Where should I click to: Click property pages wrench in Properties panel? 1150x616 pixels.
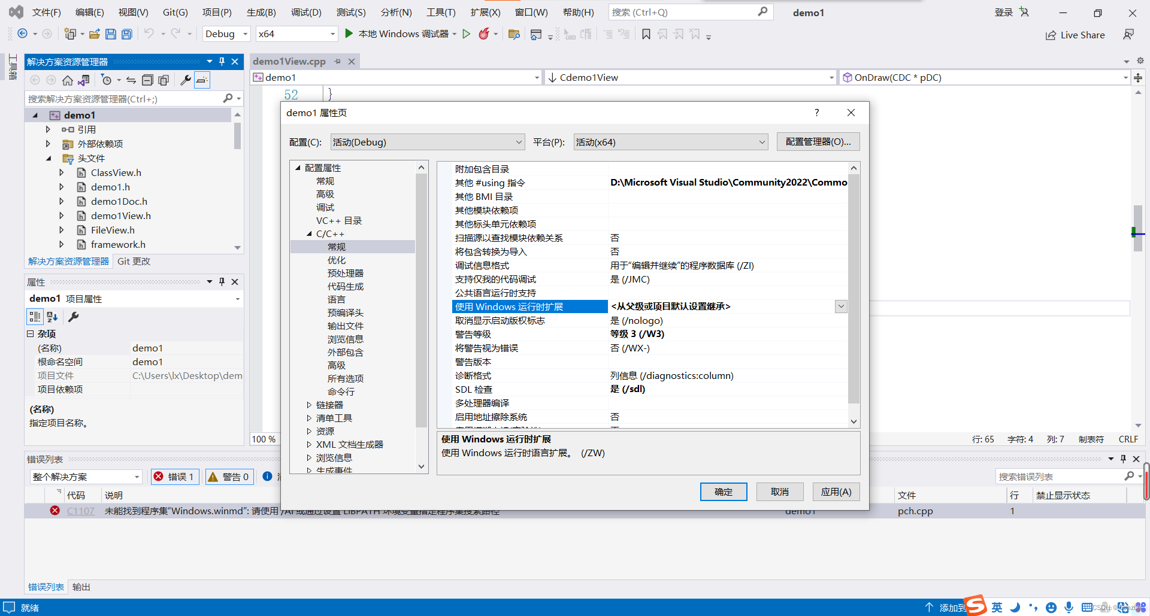click(x=74, y=317)
